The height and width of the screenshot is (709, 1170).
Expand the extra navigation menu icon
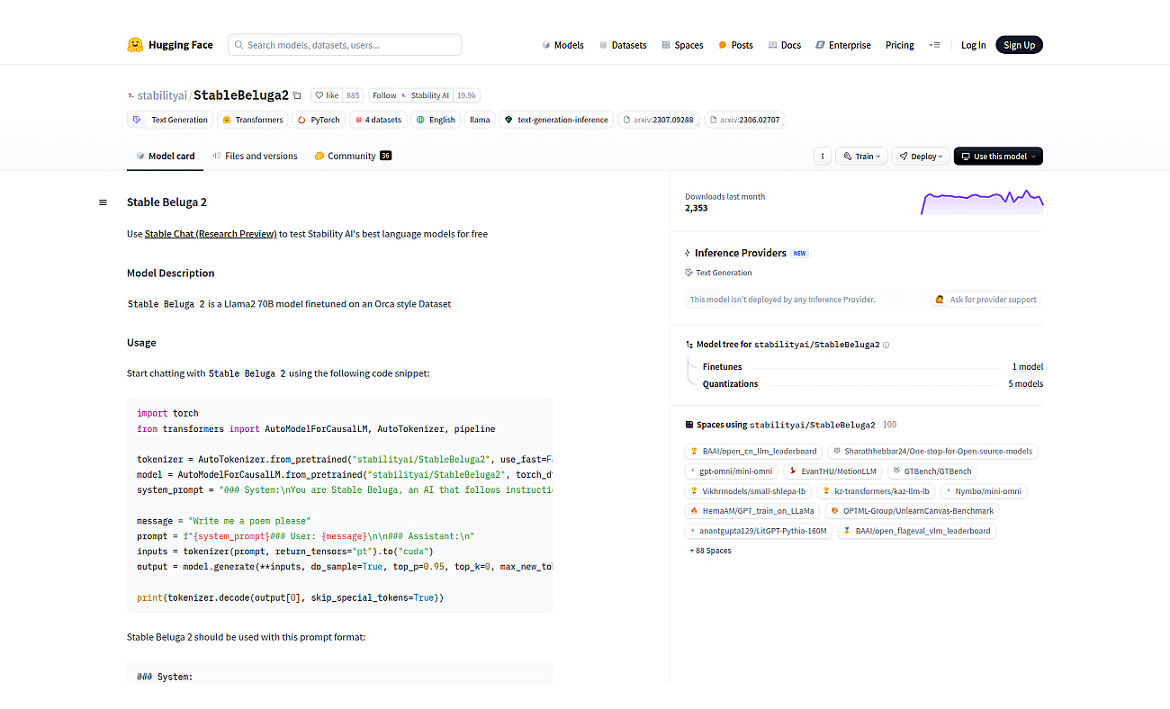935,45
